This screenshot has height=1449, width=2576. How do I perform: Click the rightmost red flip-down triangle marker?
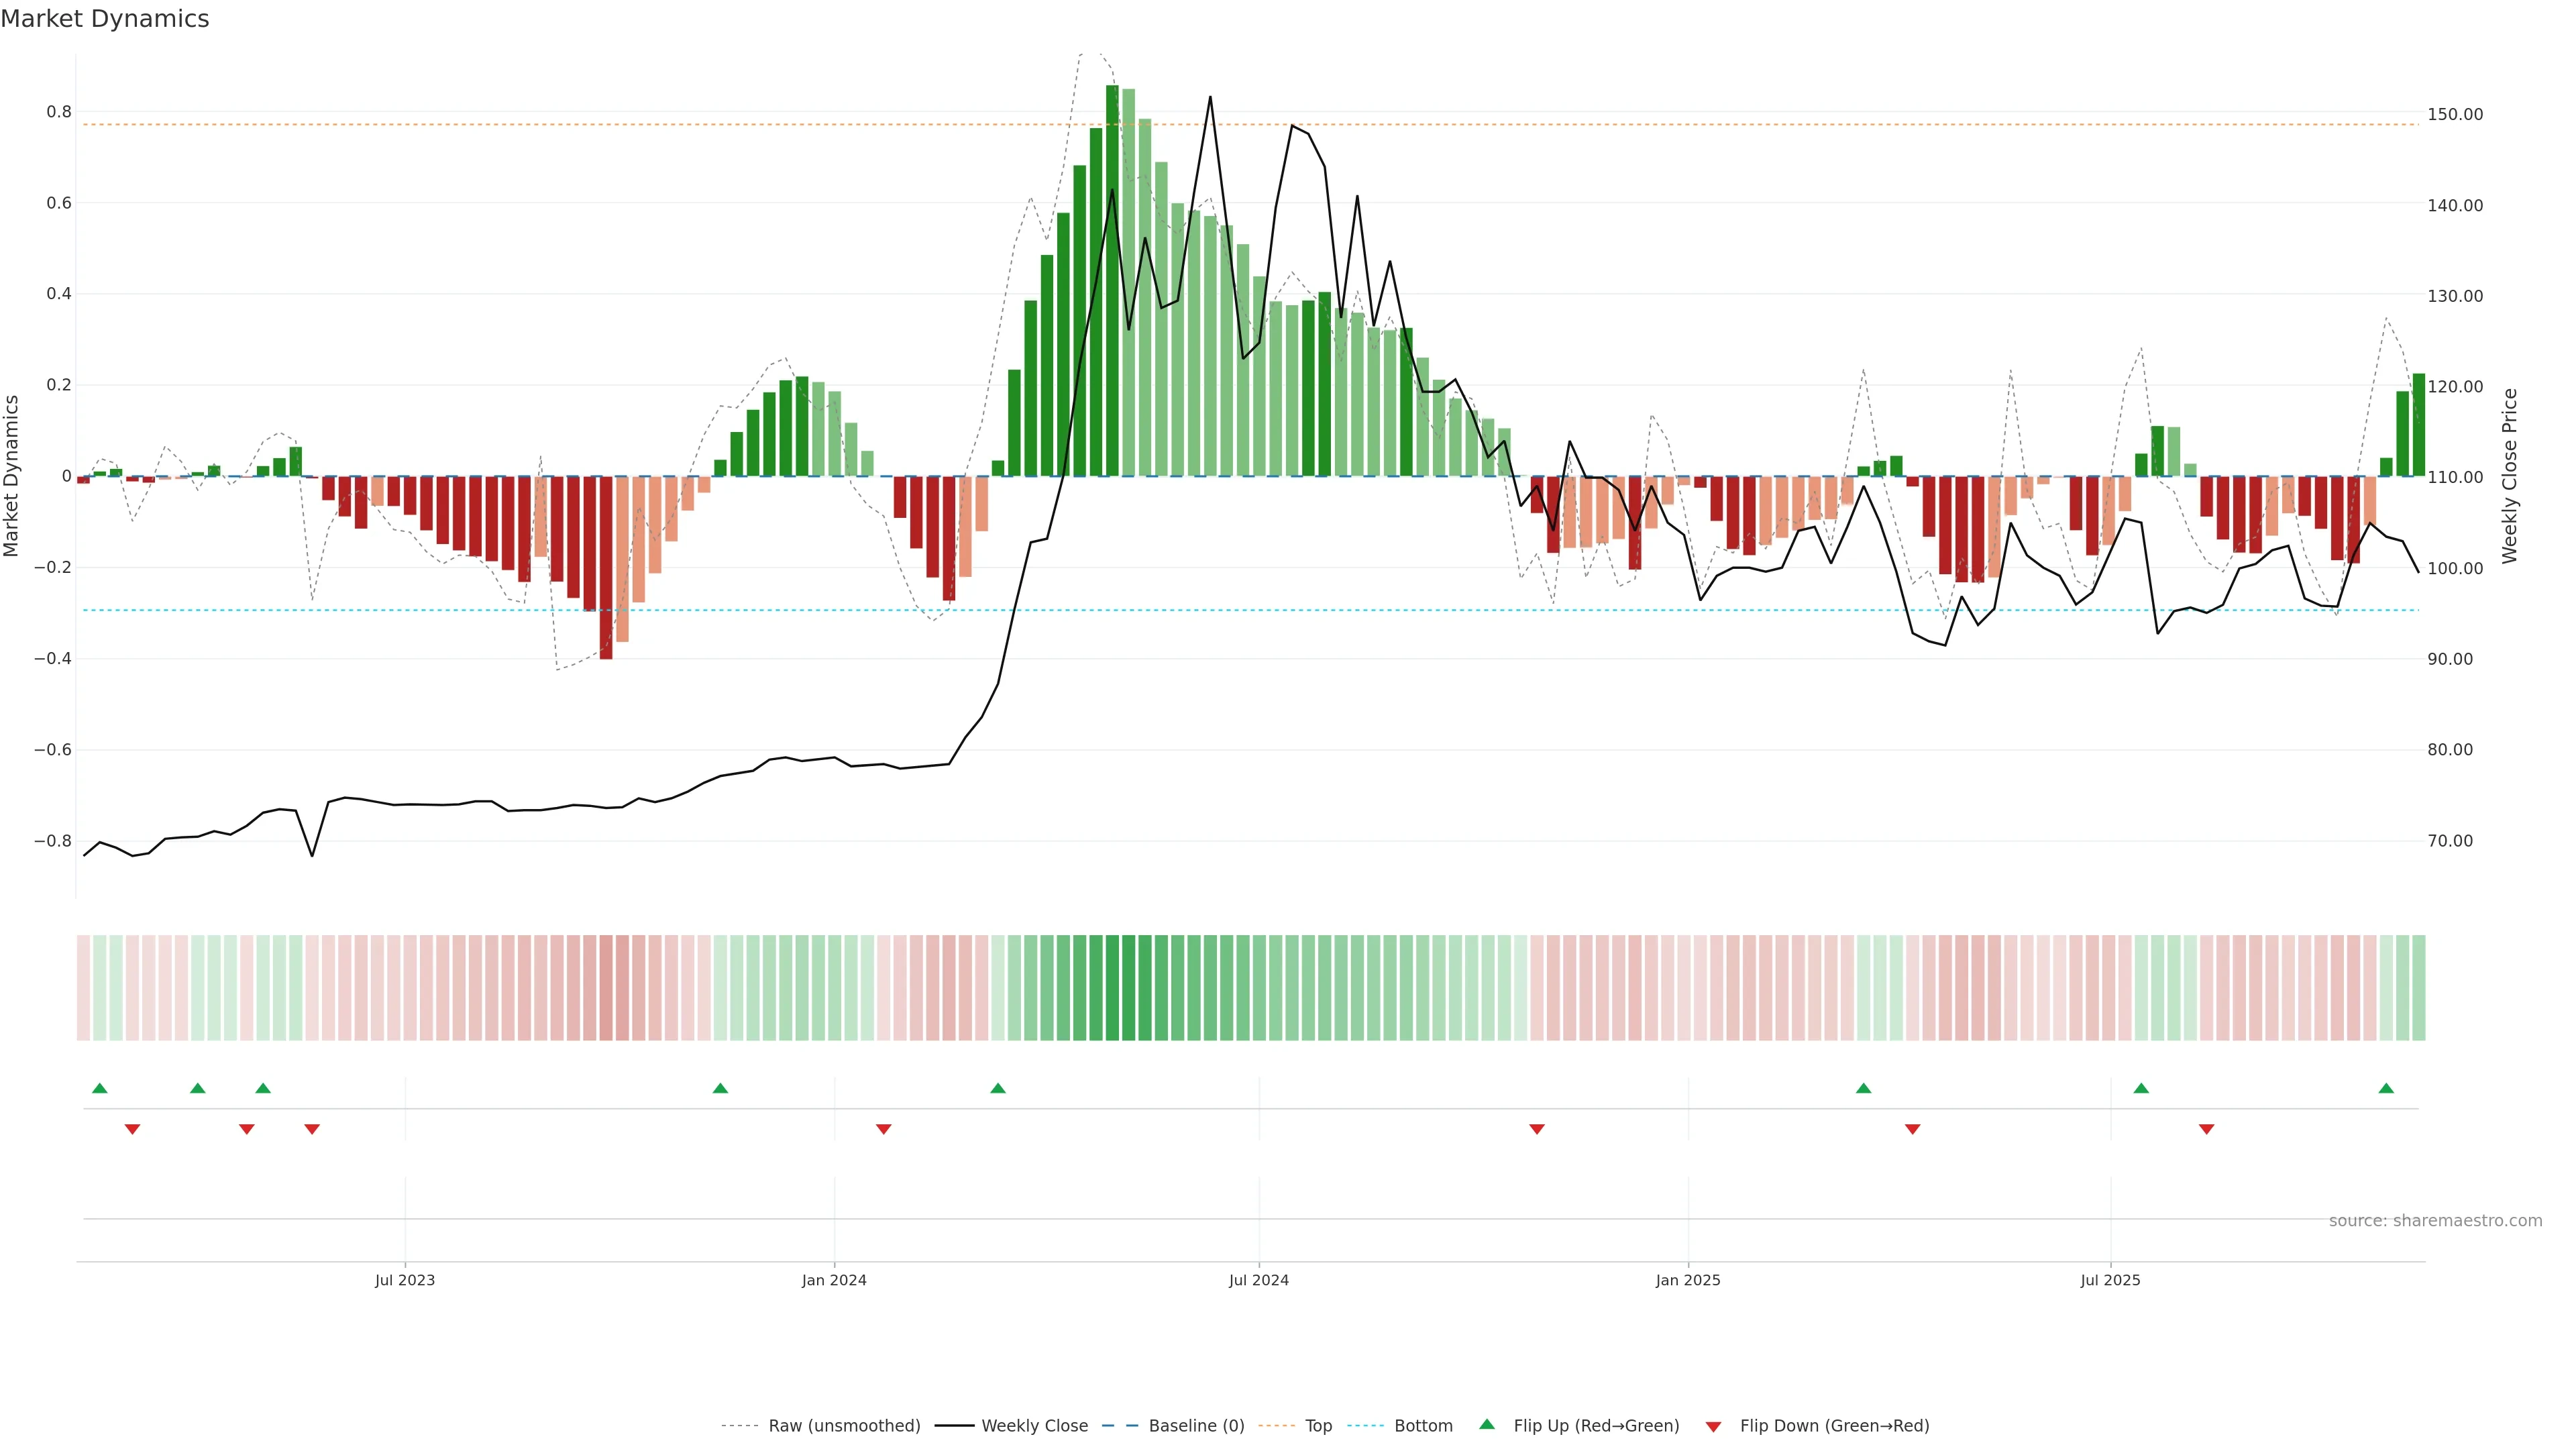[2206, 1129]
